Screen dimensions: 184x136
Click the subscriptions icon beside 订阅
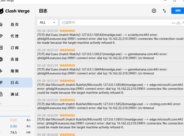(x=1, y=48)
